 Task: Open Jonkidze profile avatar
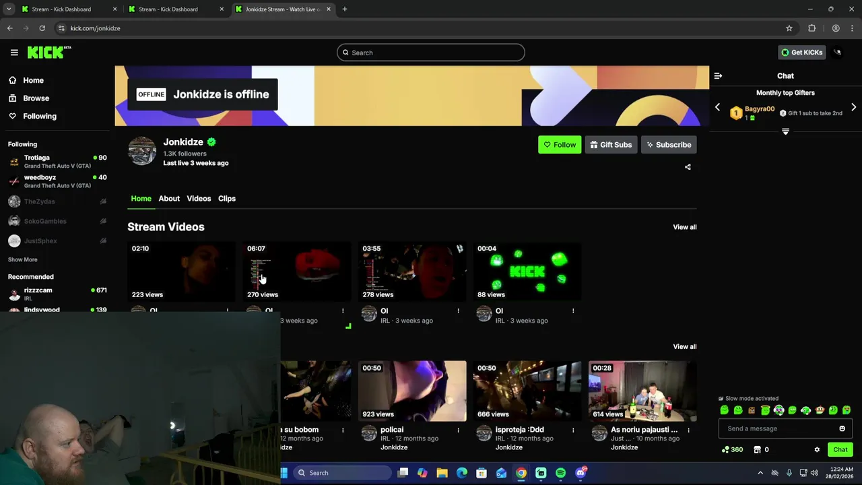coord(142,151)
